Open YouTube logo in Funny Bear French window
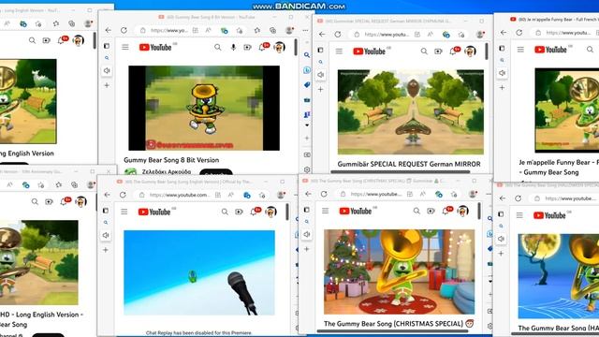The height and width of the screenshot is (337, 599). [x=550, y=50]
